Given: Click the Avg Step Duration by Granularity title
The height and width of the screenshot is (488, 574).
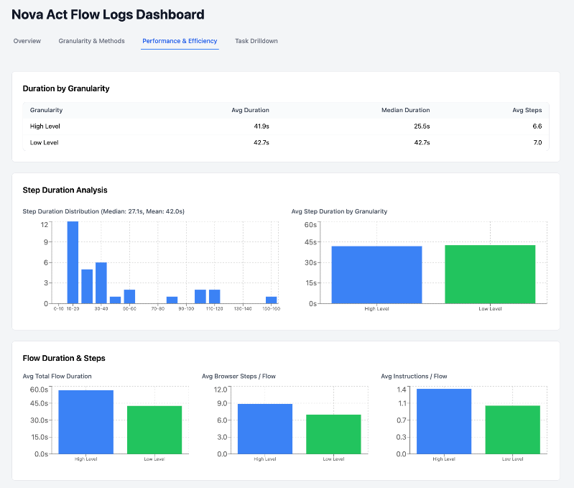Looking at the screenshot, I should tap(339, 211).
